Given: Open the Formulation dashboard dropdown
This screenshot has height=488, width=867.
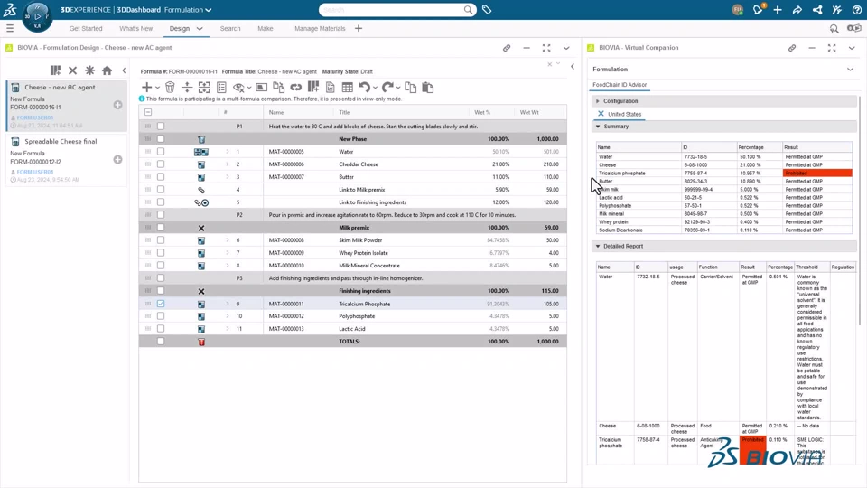Looking at the screenshot, I should pos(209,10).
